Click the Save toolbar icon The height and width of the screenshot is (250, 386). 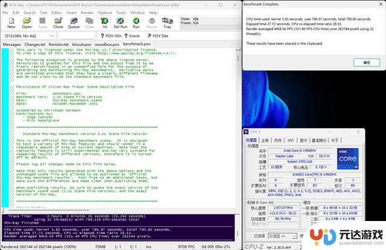pos(43,23)
